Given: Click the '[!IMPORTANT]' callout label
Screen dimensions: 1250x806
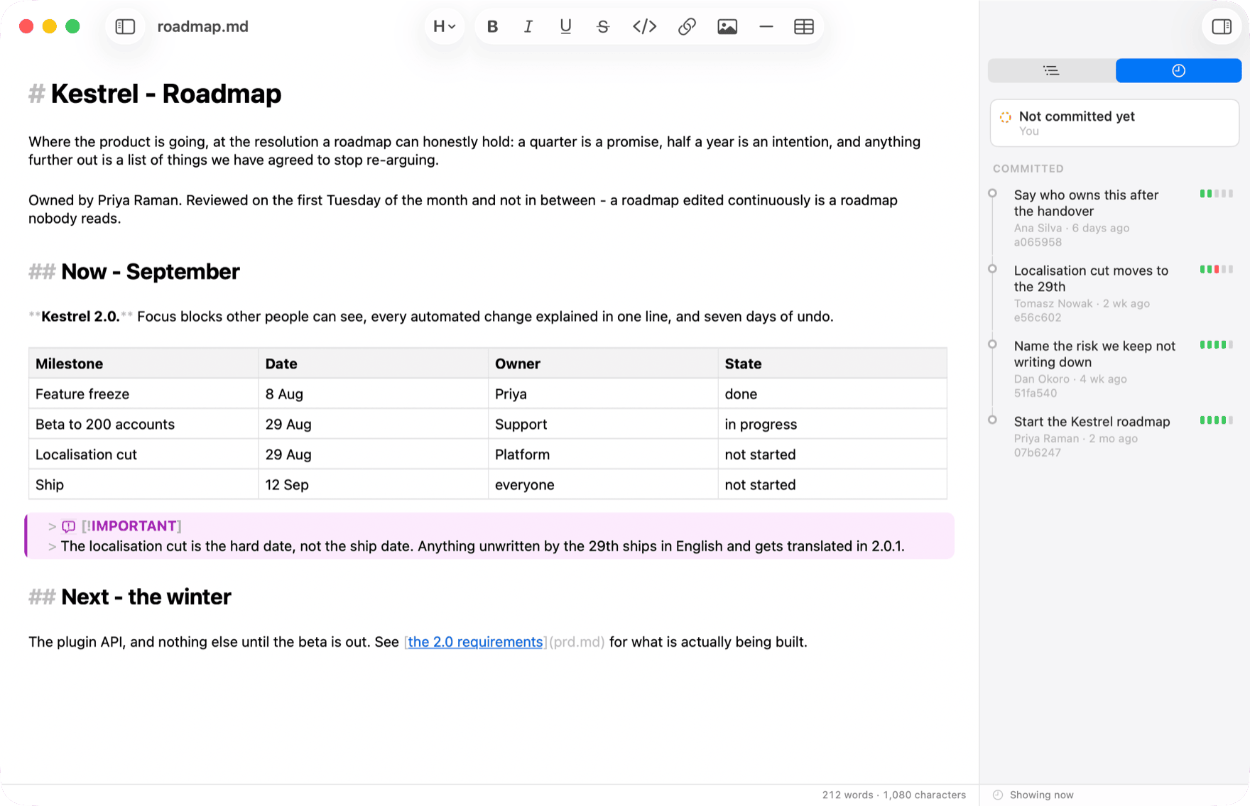Looking at the screenshot, I should click(131, 526).
